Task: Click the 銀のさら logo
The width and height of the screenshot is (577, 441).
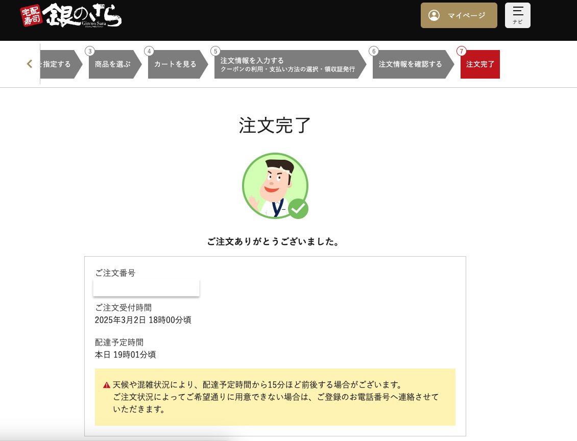Action: point(71,15)
